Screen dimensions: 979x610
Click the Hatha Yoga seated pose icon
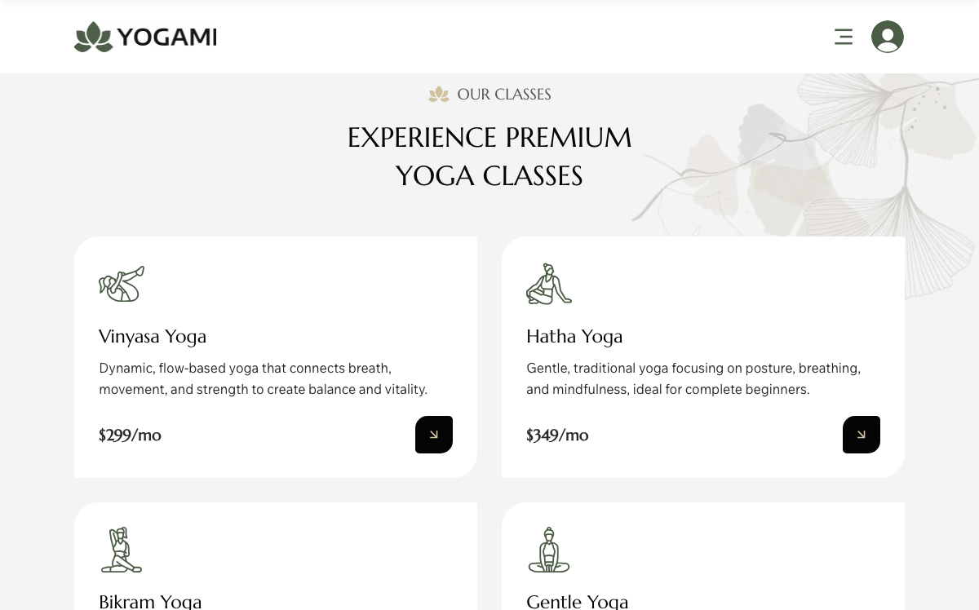click(x=548, y=284)
